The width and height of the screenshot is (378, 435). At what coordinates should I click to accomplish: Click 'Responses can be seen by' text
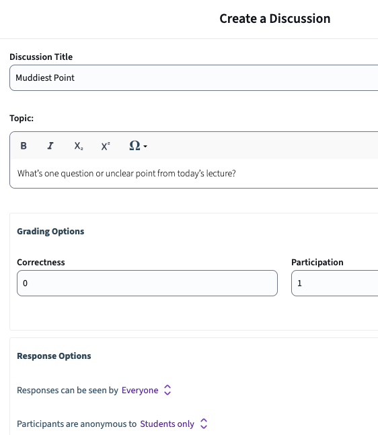pos(68,390)
